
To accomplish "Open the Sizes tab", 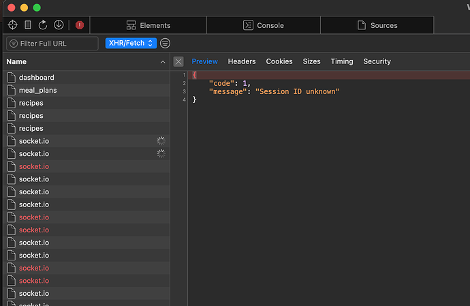I will (312, 61).
